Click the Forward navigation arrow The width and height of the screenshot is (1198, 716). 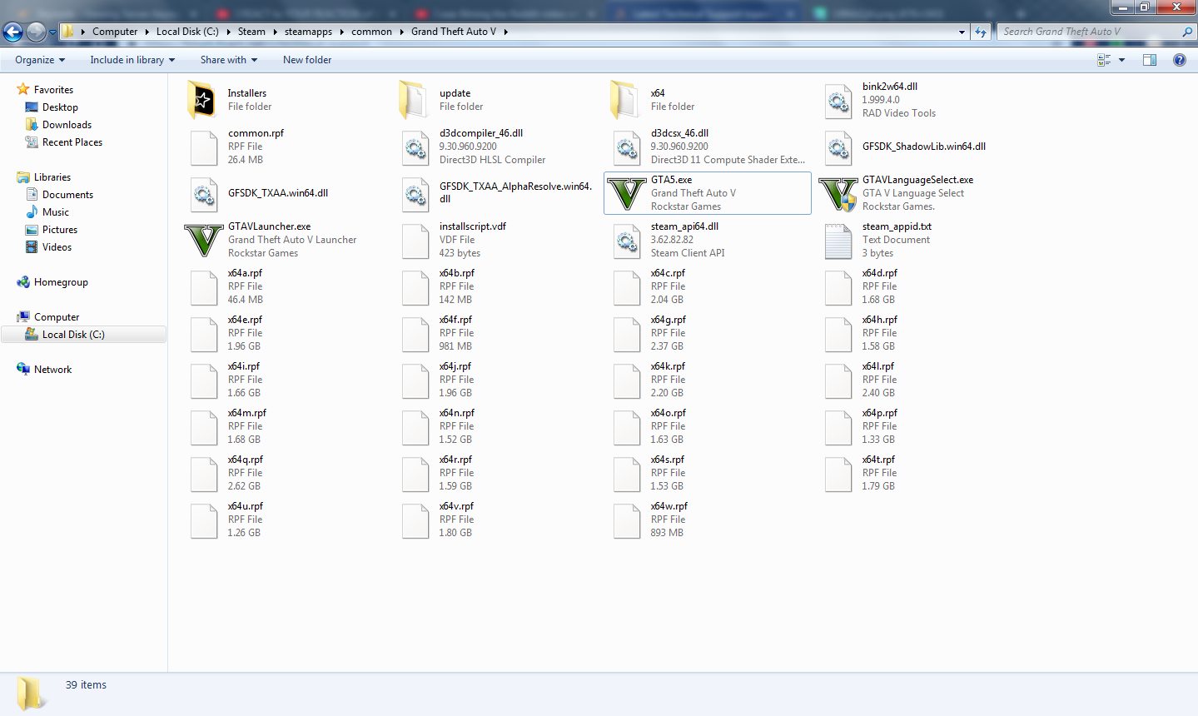pyautogui.click(x=36, y=32)
